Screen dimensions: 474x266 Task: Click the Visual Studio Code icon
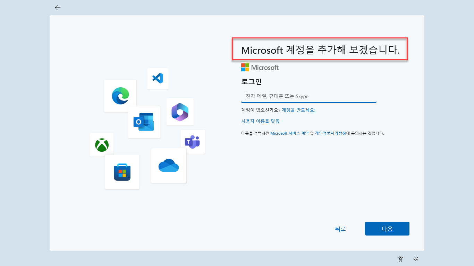pos(158,78)
